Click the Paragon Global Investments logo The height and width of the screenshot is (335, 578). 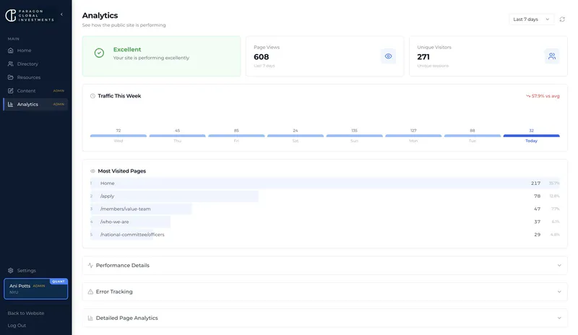pyautogui.click(x=30, y=15)
